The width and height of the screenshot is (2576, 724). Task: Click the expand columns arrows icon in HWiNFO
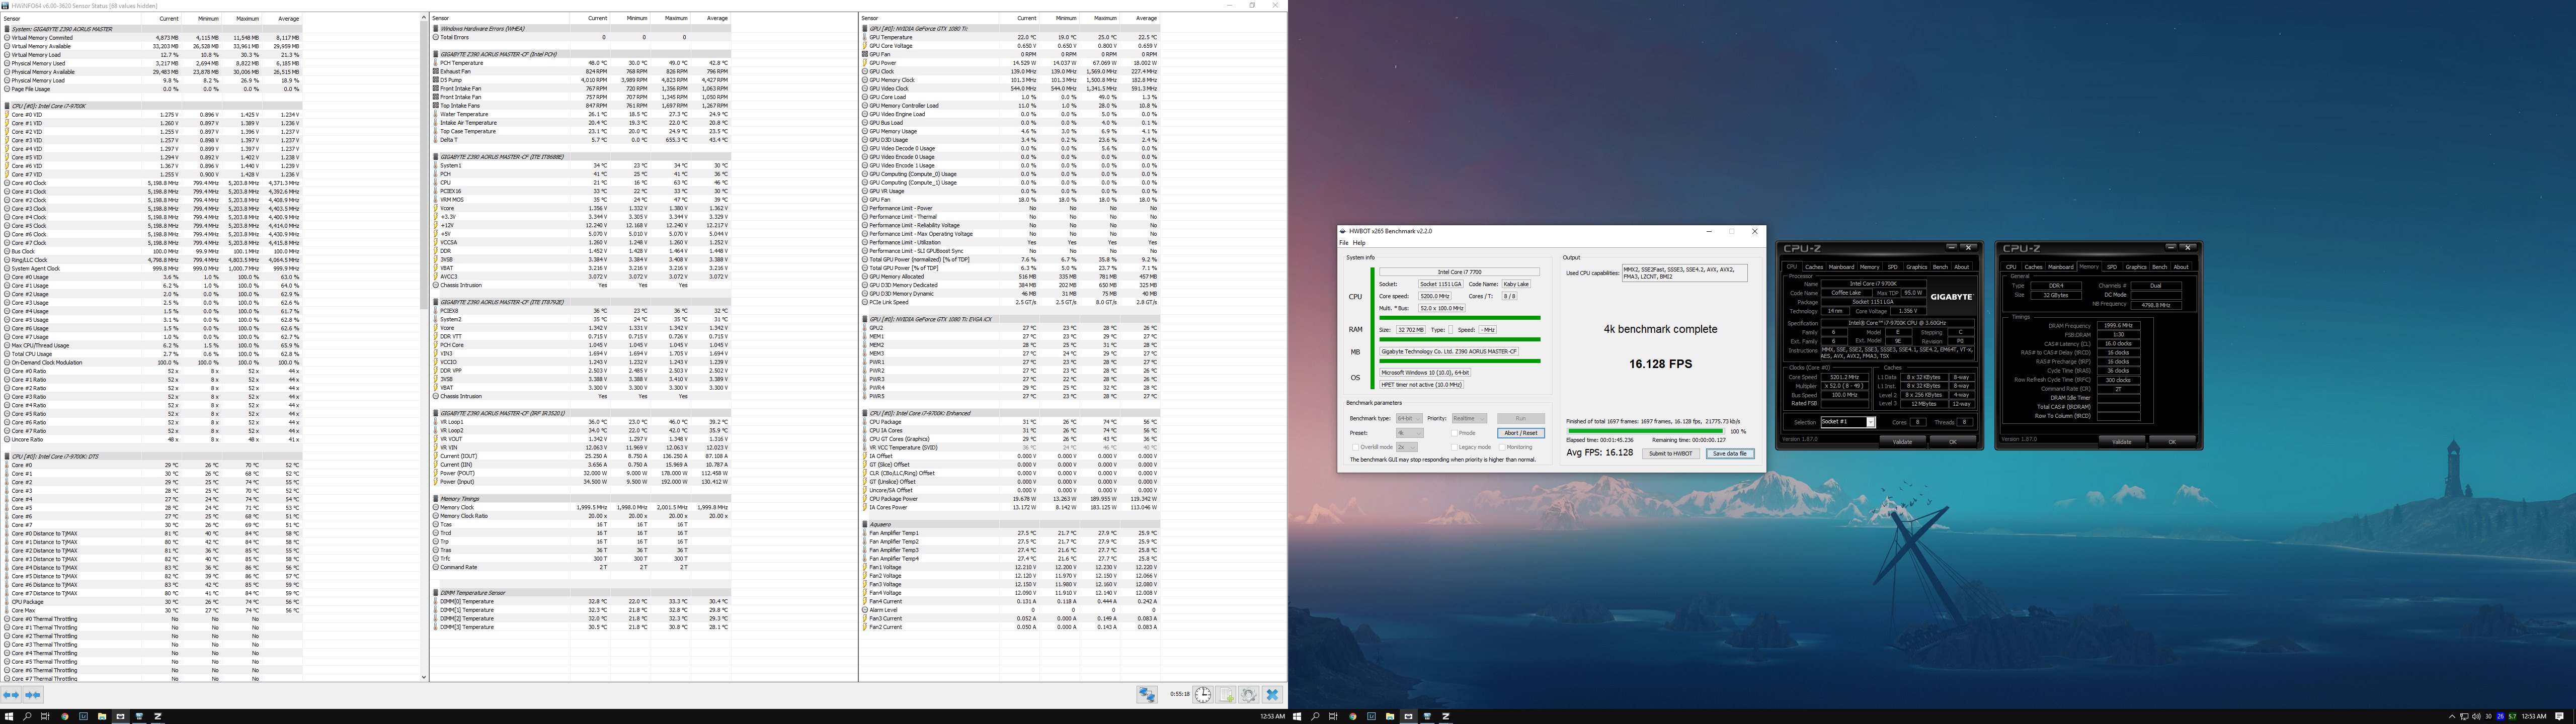coord(11,694)
